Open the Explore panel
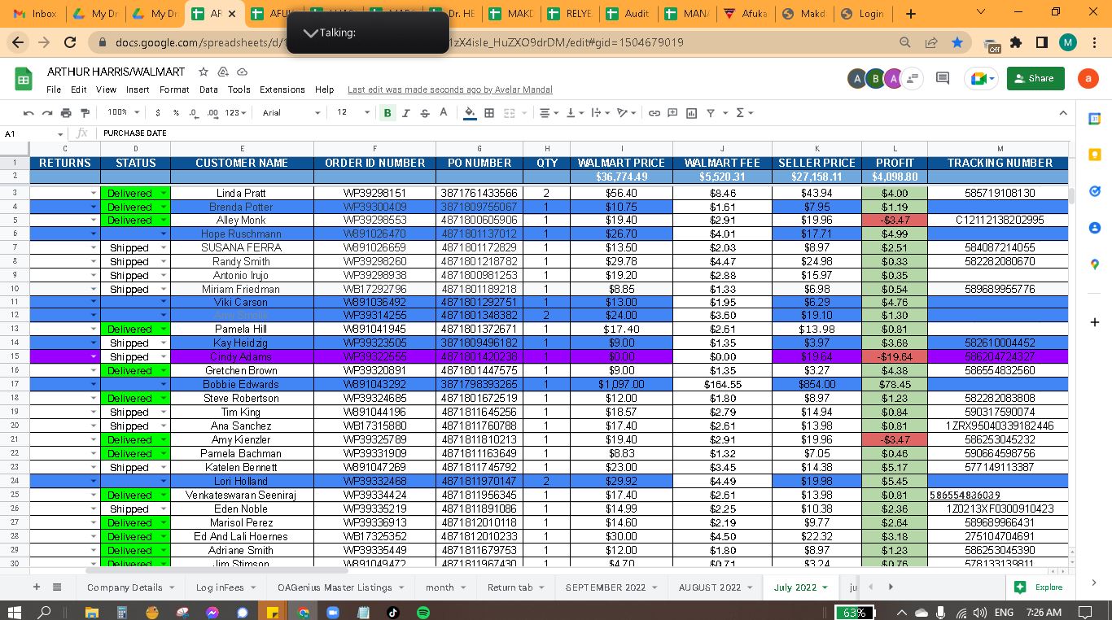This screenshot has width=1112, height=620. coord(1039,587)
